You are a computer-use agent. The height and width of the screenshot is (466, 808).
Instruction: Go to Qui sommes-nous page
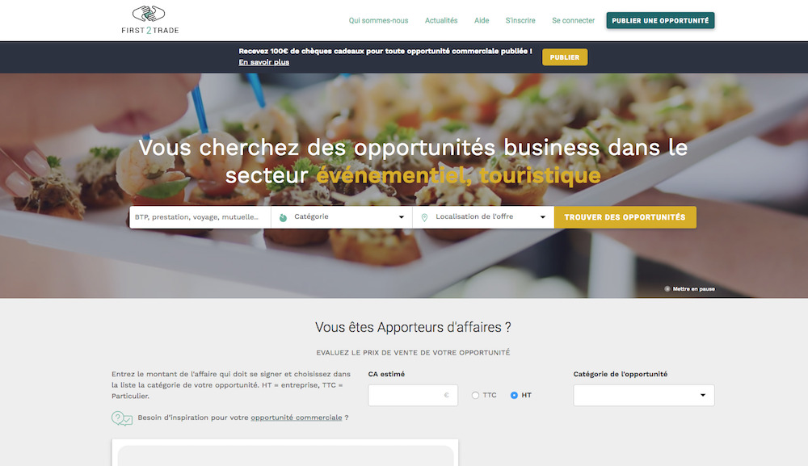tap(378, 21)
